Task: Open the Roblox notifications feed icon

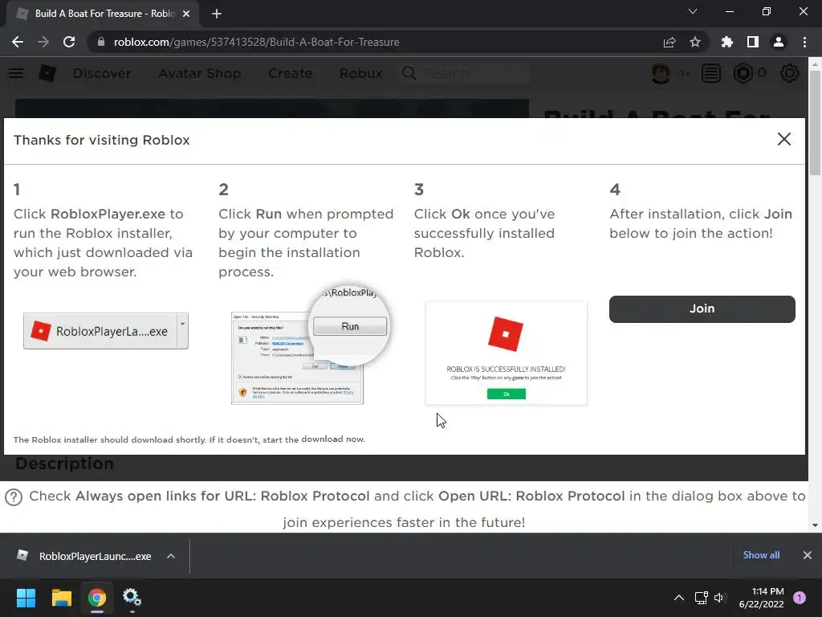Action: click(x=711, y=73)
